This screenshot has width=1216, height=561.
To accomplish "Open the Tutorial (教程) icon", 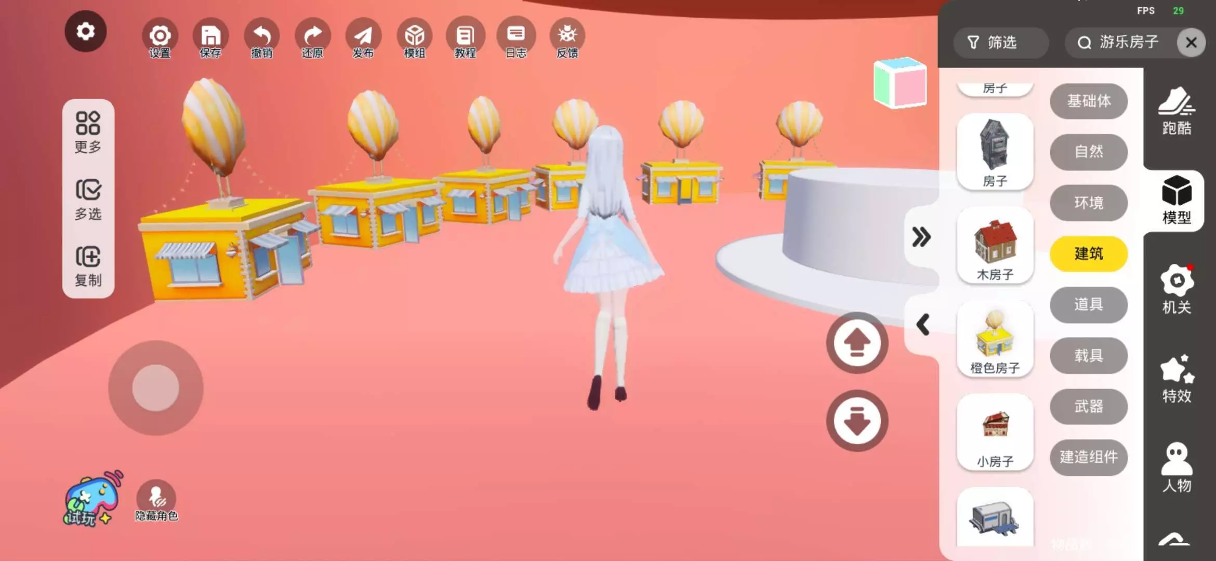I will 465,39.
